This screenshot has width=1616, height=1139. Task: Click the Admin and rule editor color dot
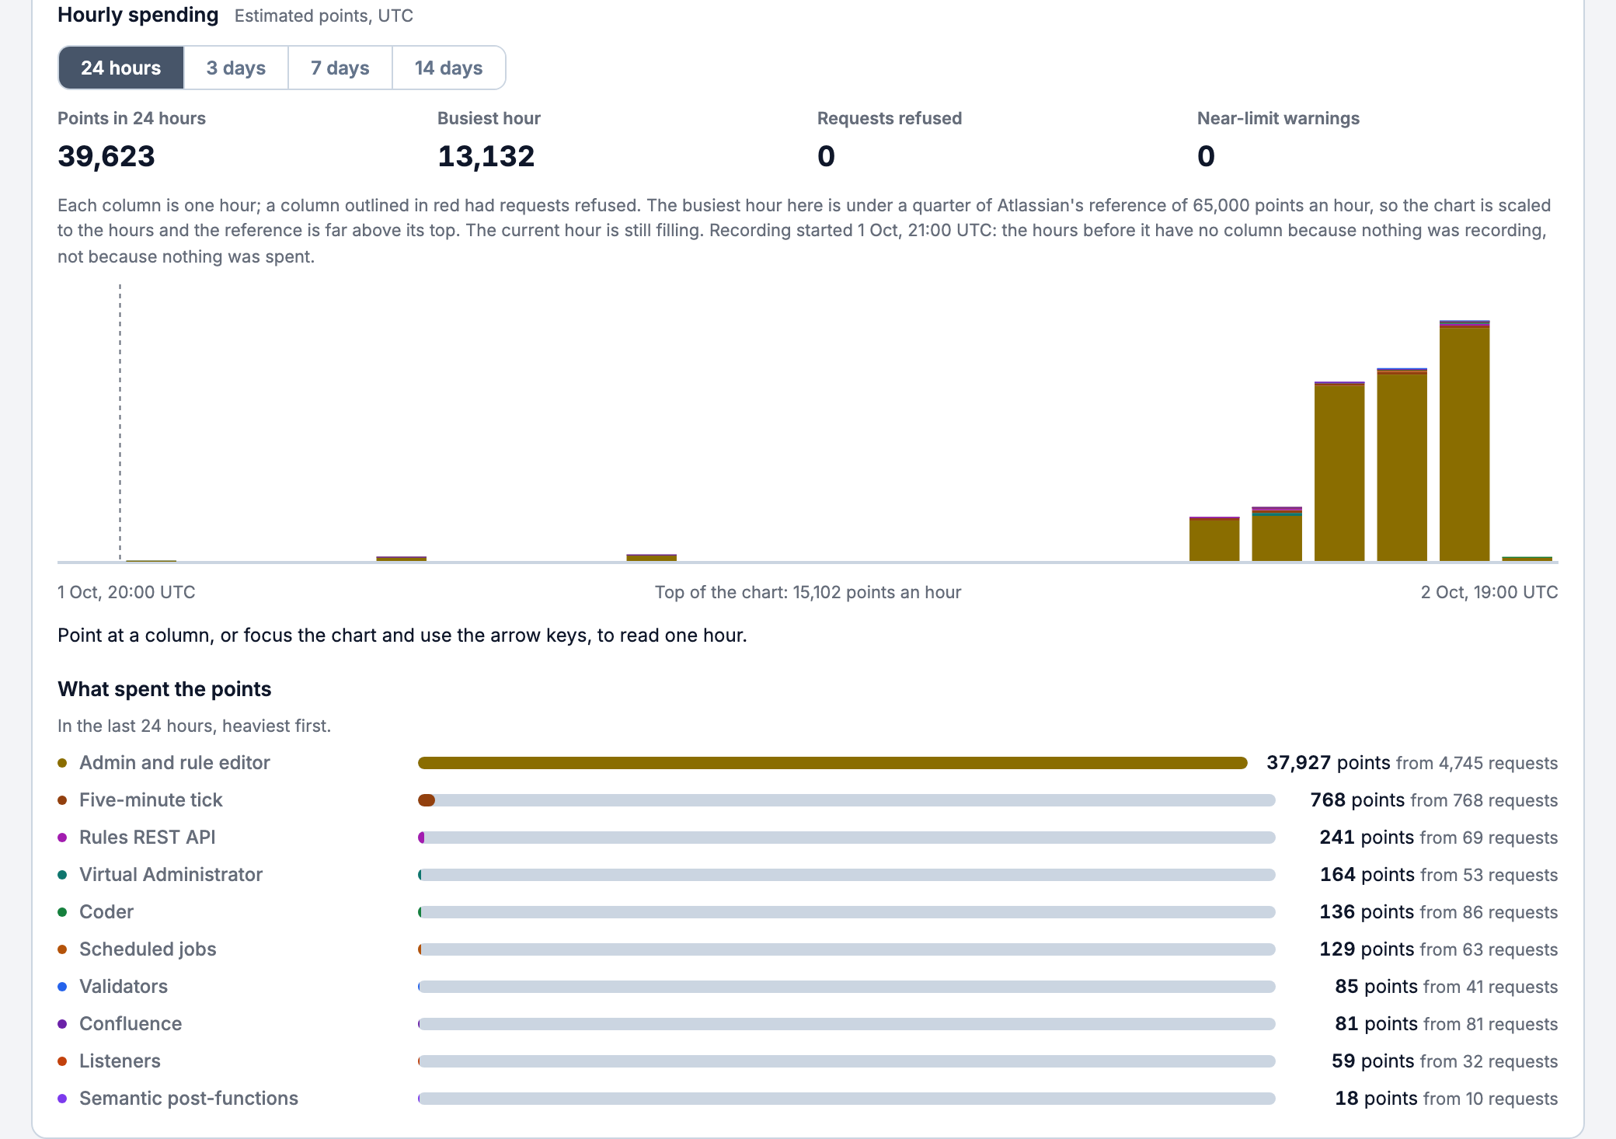tap(62, 763)
